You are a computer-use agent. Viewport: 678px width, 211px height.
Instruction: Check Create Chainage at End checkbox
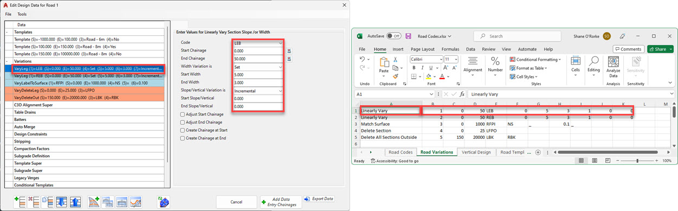point(183,138)
